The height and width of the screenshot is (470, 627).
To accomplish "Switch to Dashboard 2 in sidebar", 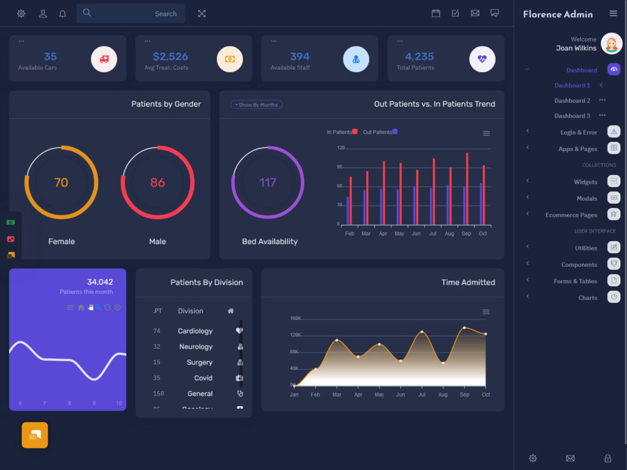I will pos(571,100).
